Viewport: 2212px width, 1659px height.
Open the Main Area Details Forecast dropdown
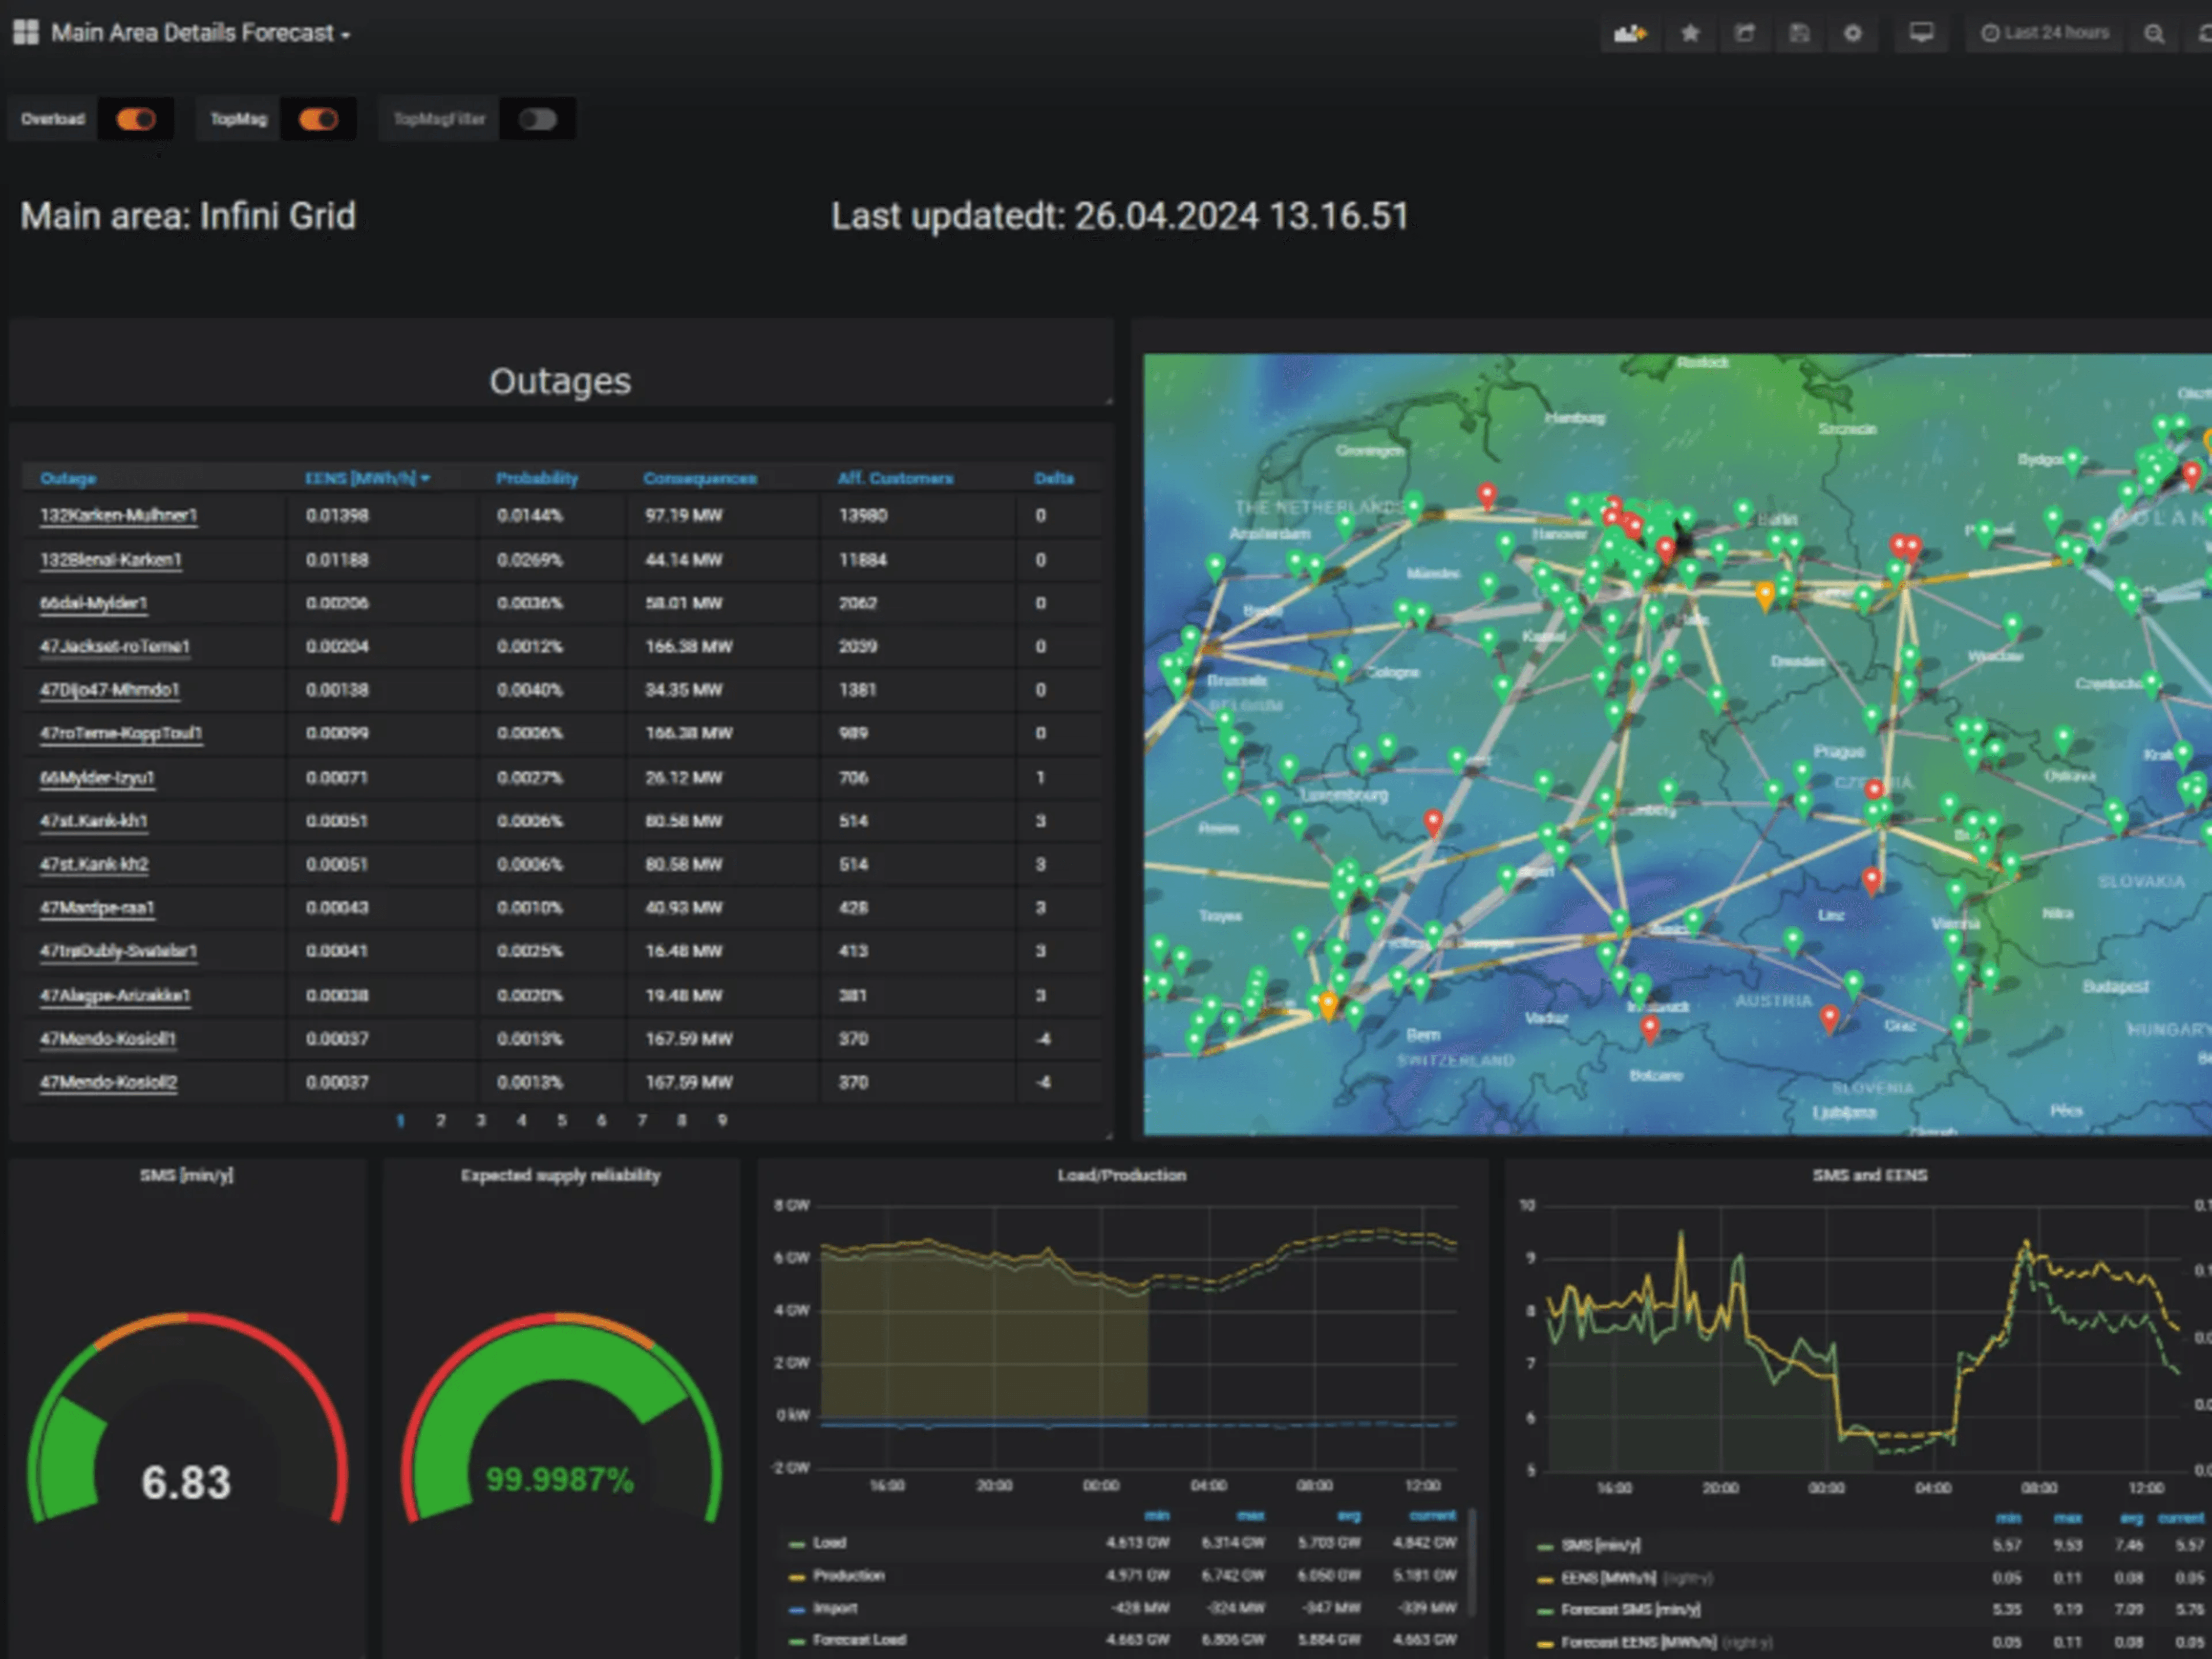(x=196, y=32)
